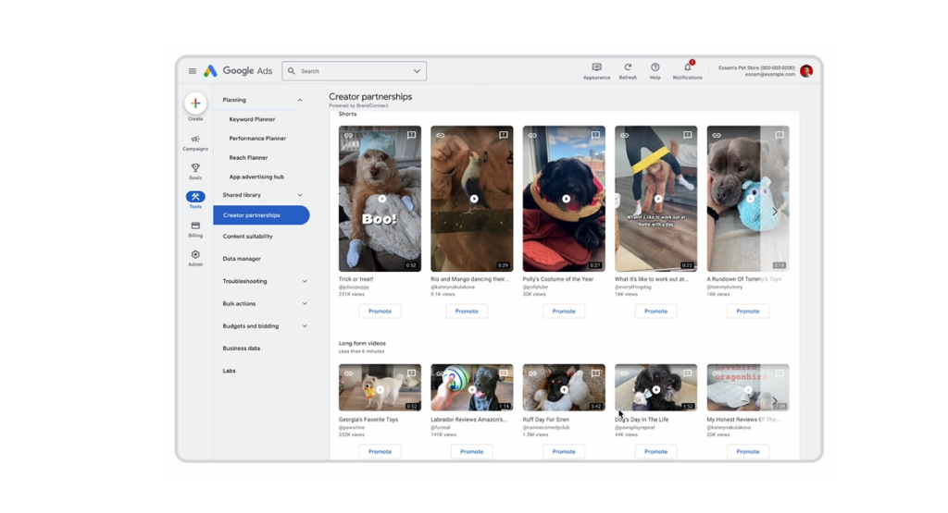Open the Goals trophy icon
The width and height of the screenshot is (948, 513).
pyautogui.click(x=195, y=168)
